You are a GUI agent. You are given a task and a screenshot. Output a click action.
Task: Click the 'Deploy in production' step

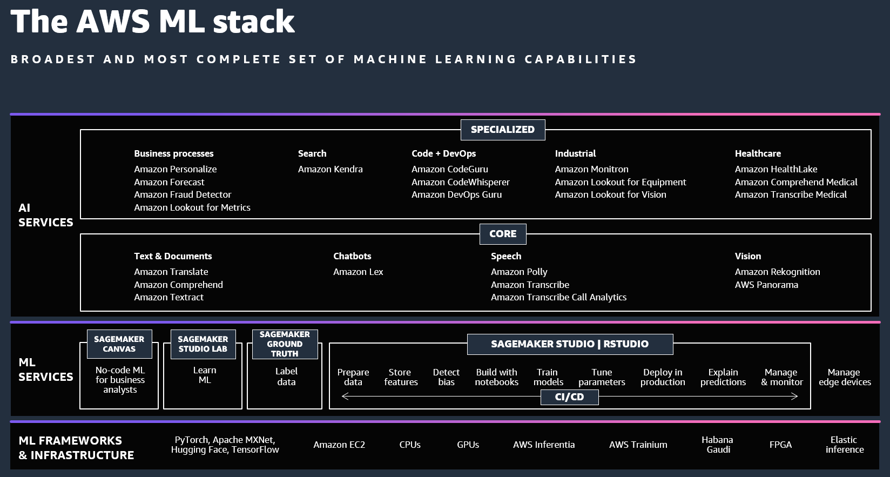663,377
